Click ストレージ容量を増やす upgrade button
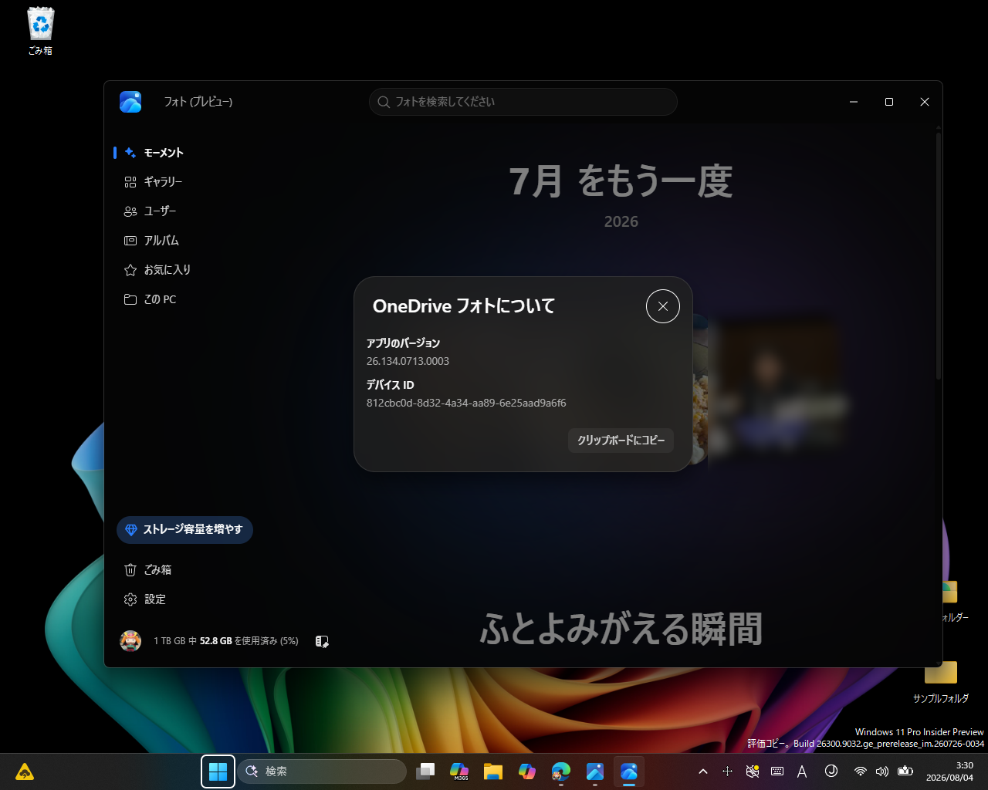988x790 pixels. click(184, 530)
